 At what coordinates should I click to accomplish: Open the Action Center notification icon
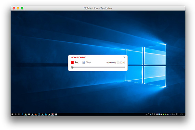click(176, 114)
